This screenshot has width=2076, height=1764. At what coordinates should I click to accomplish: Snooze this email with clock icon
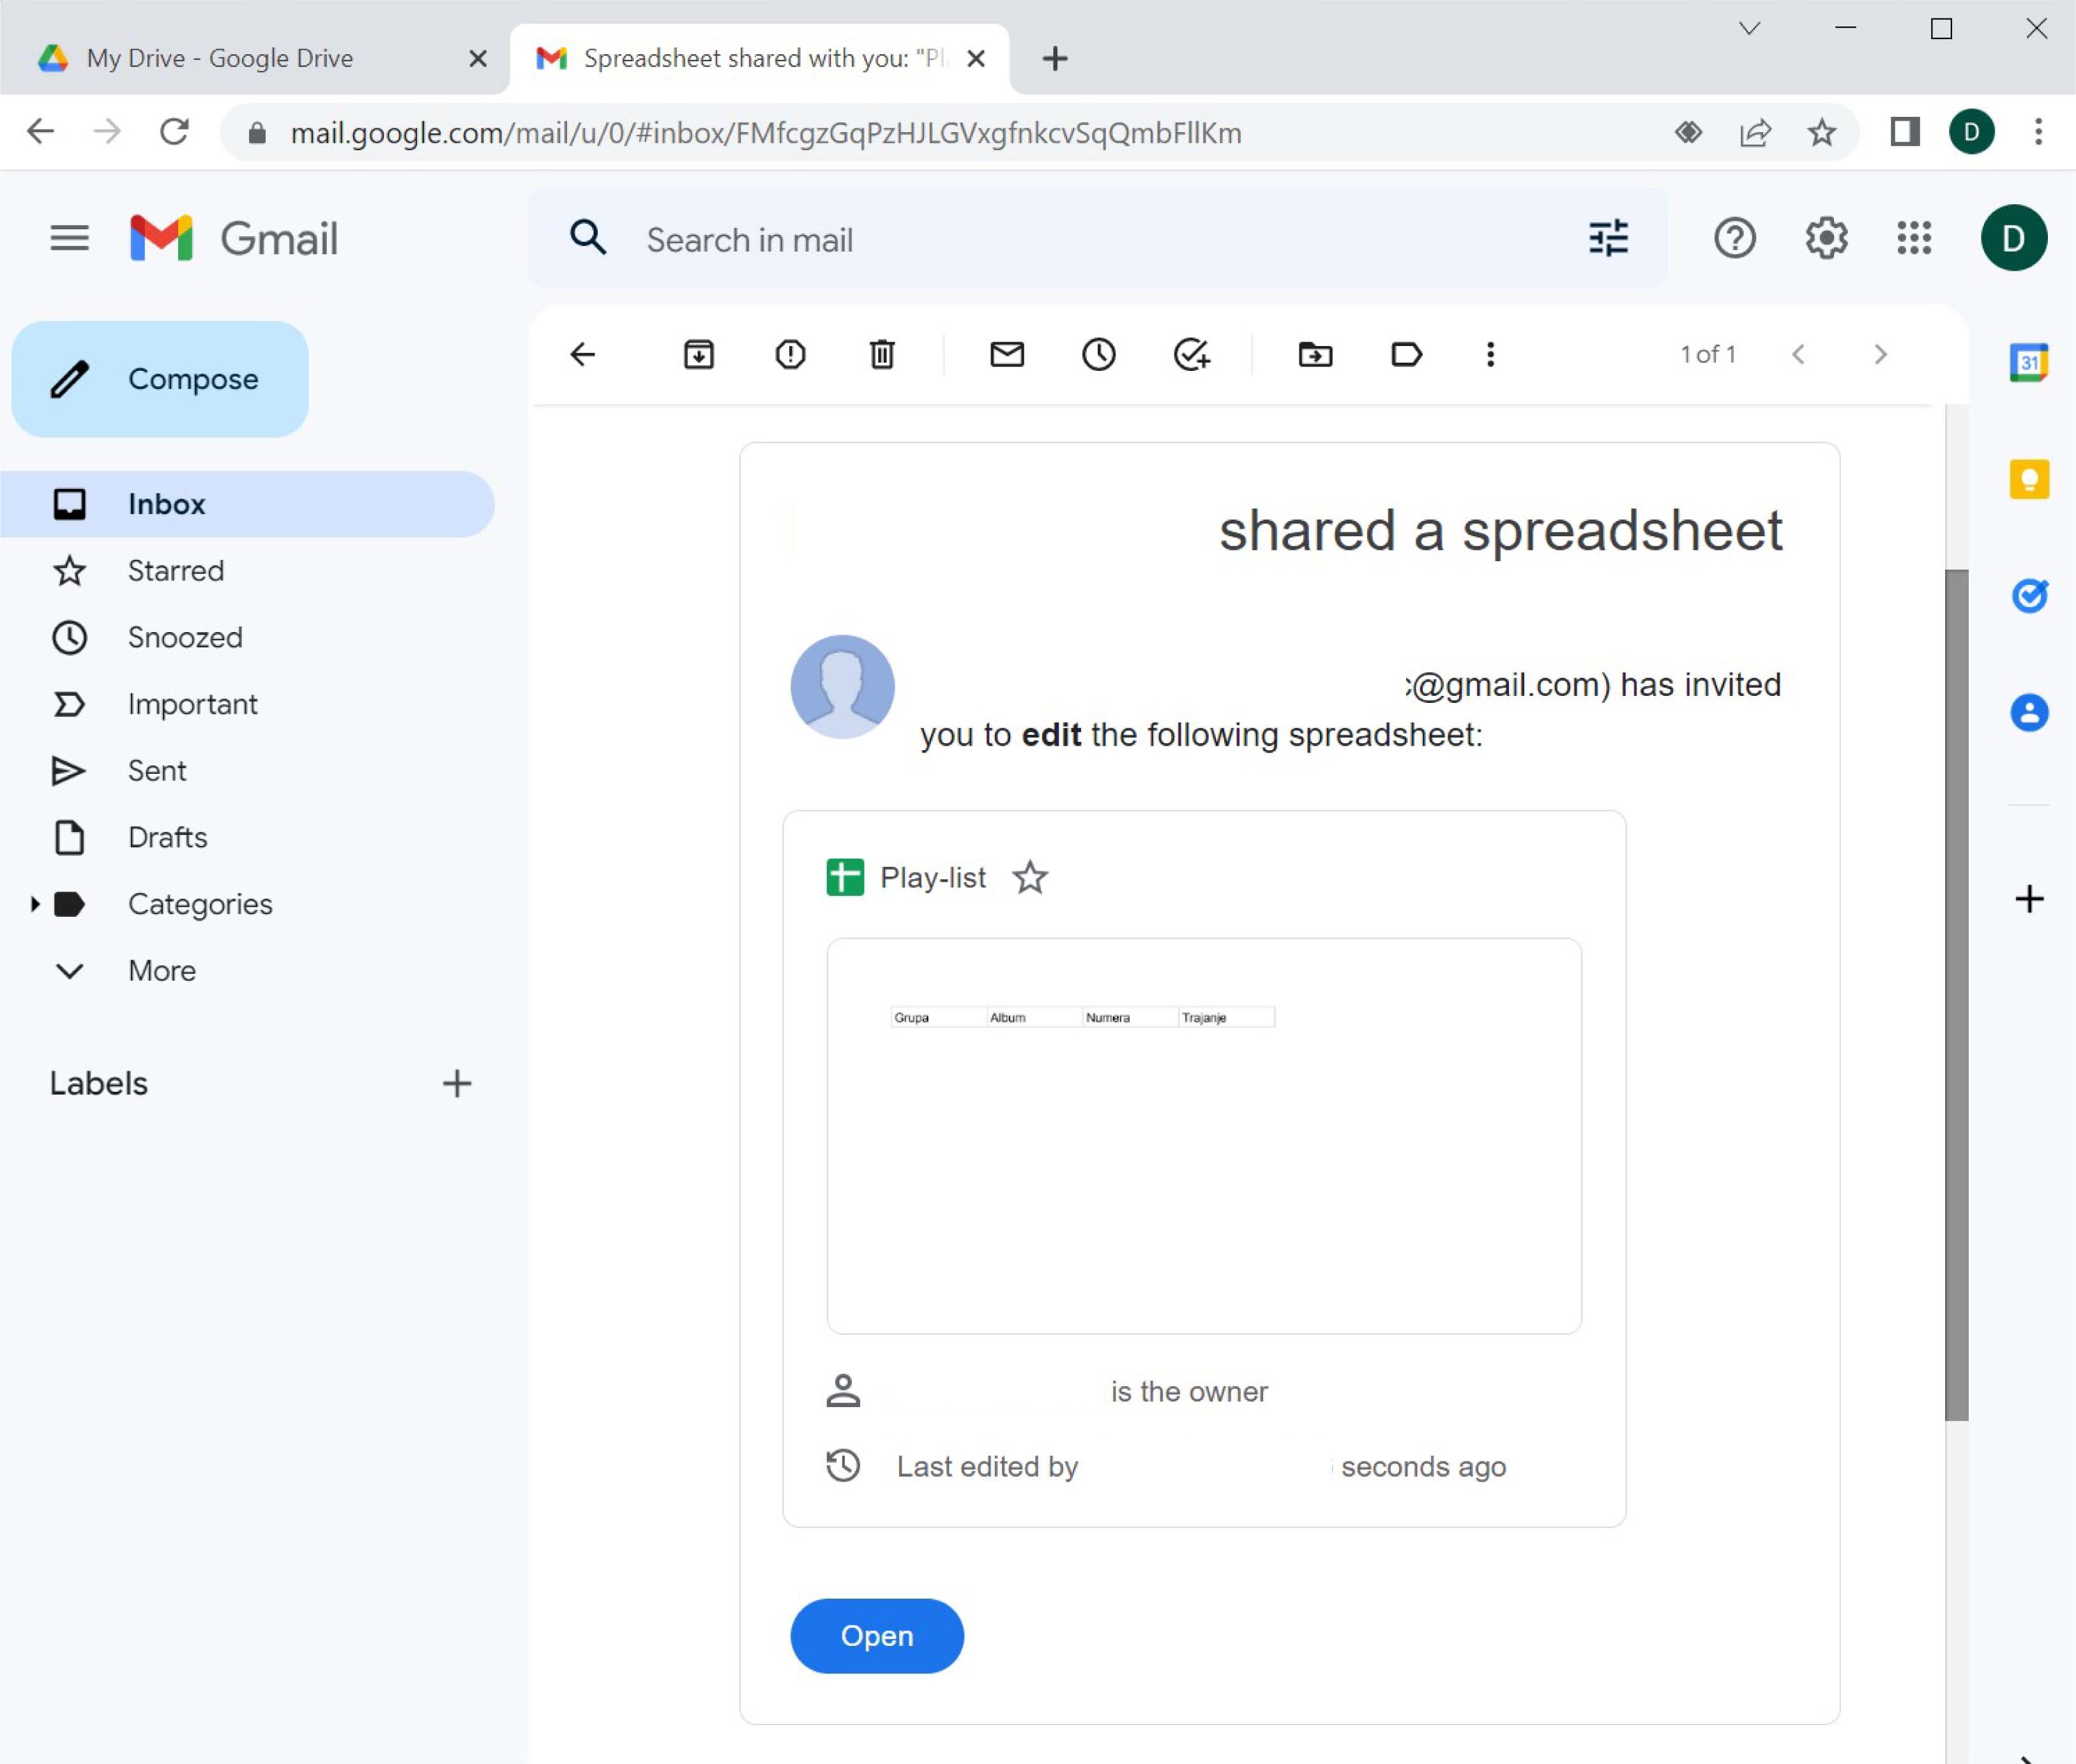click(1098, 354)
